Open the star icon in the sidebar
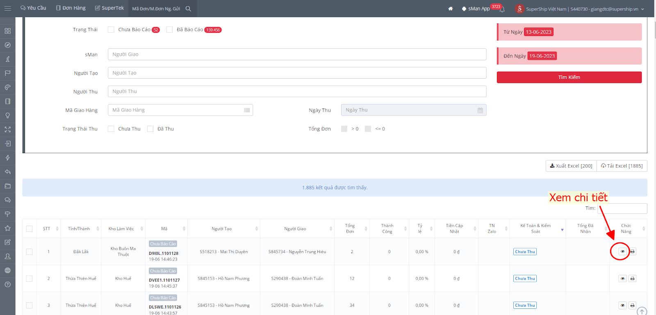Viewport: 656px width, 315px height. 7,228
